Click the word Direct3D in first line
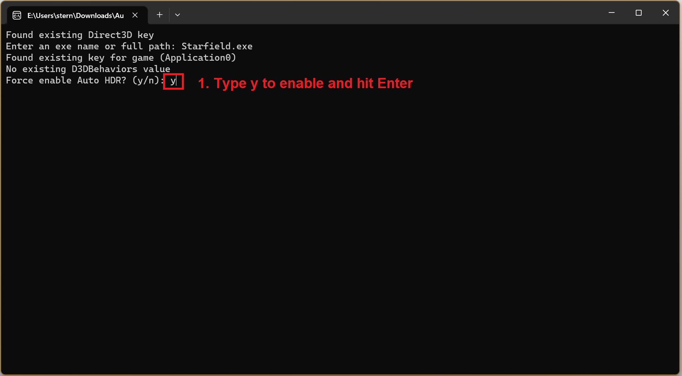The height and width of the screenshot is (376, 682). [110, 35]
